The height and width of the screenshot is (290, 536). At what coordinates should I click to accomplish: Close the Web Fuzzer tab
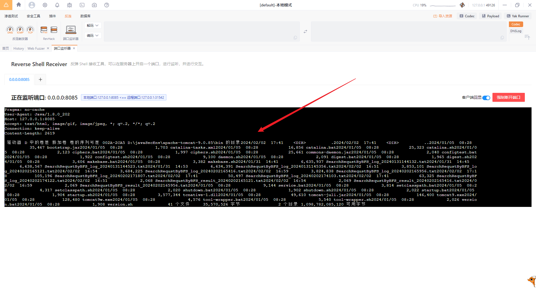click(x=48, y=48)
